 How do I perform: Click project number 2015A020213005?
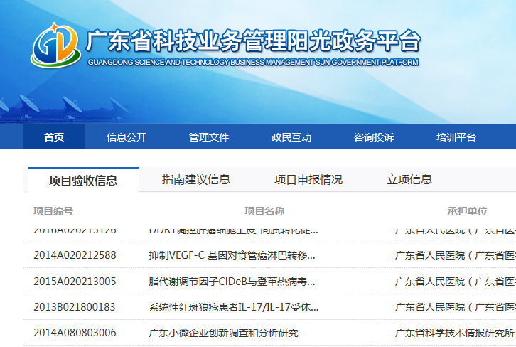click(x=75, y=281)
